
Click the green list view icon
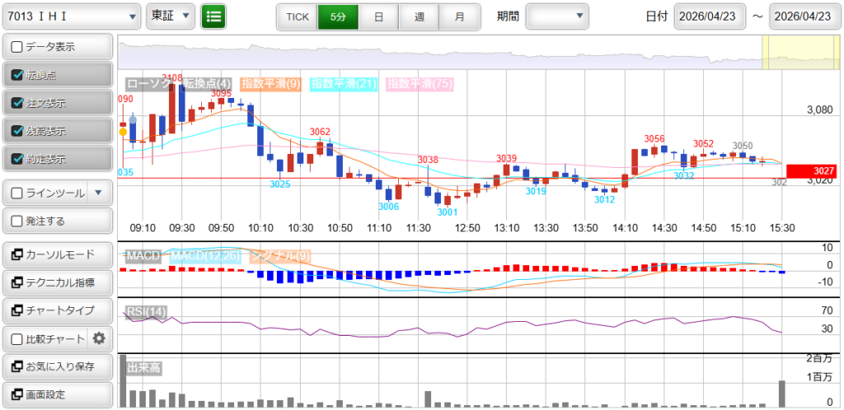[x=213, y=16]
